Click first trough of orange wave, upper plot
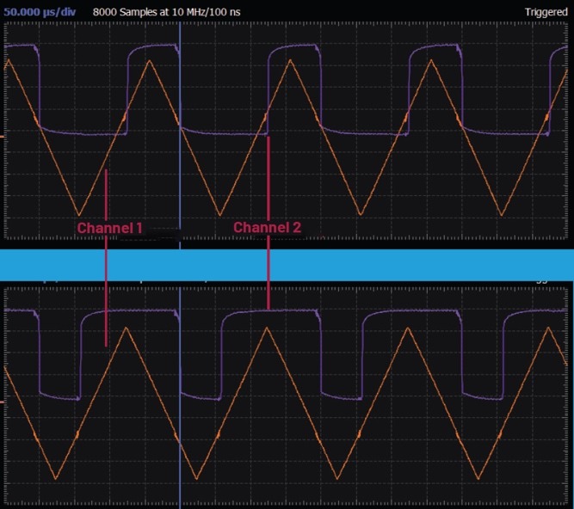The width and height of the screenshot is (574, 509). click(x=79, y=215)
